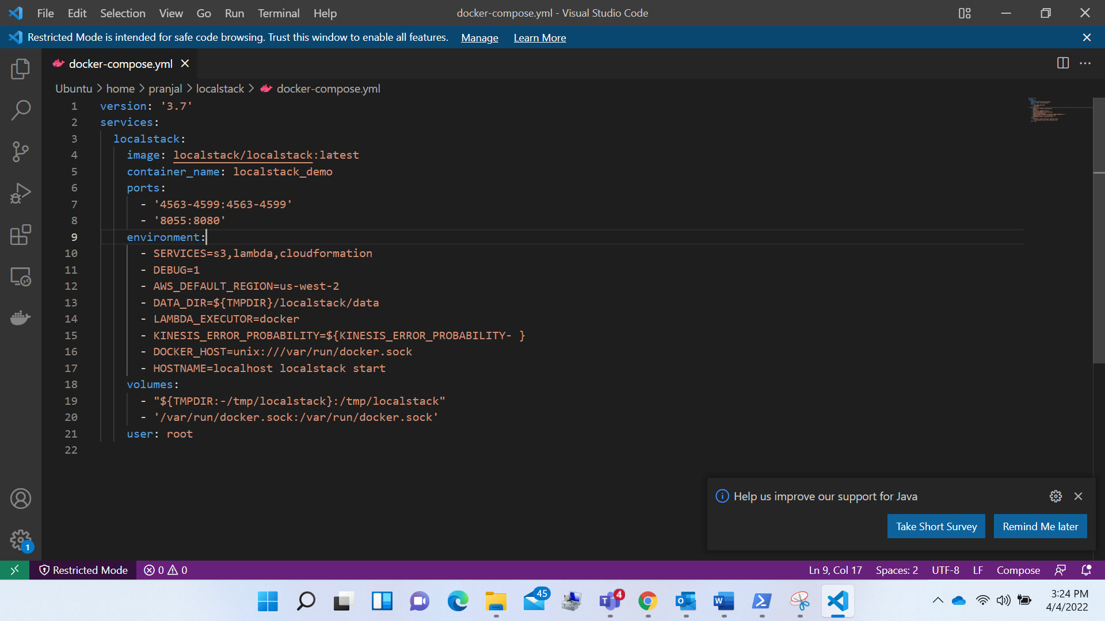The width and height of the screenshot is (1105, 621).
Task: Split the editor to the right
Action: pos(1063,63)
